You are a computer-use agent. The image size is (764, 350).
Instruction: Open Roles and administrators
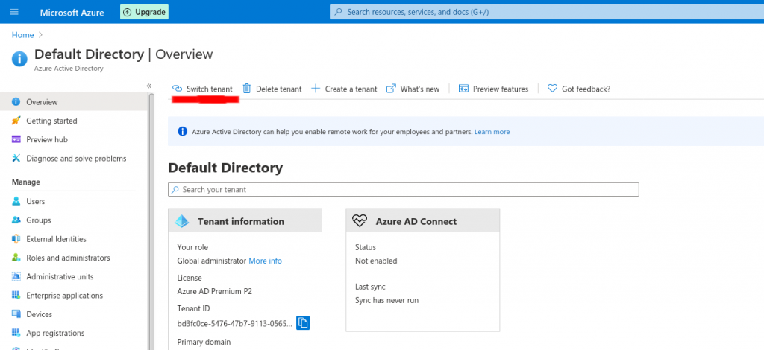[x=68, y=258]
